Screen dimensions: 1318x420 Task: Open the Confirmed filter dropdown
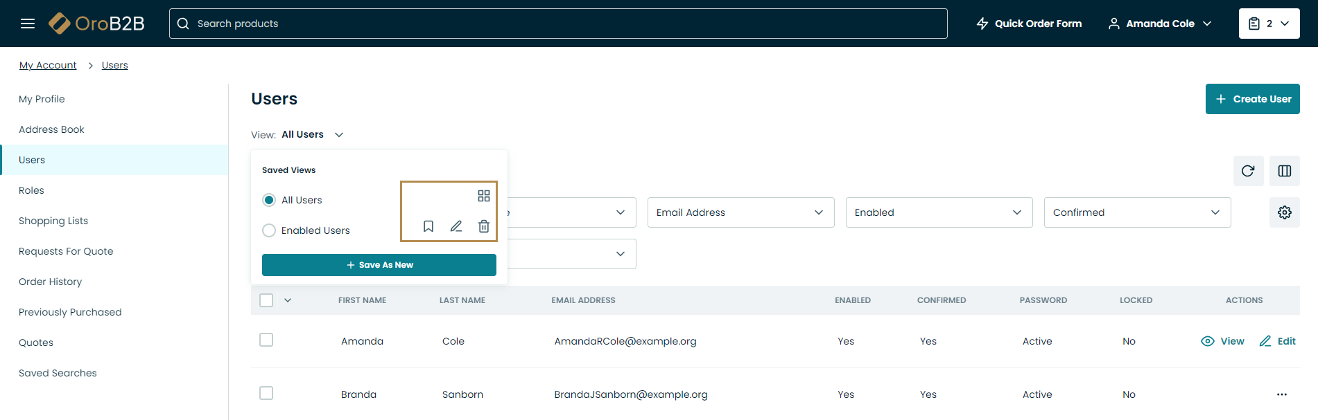pyautogui.click(x=1137, y=212)
